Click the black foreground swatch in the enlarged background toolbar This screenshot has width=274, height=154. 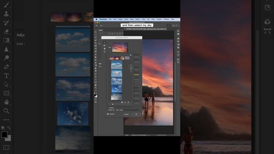pos(4,135)
